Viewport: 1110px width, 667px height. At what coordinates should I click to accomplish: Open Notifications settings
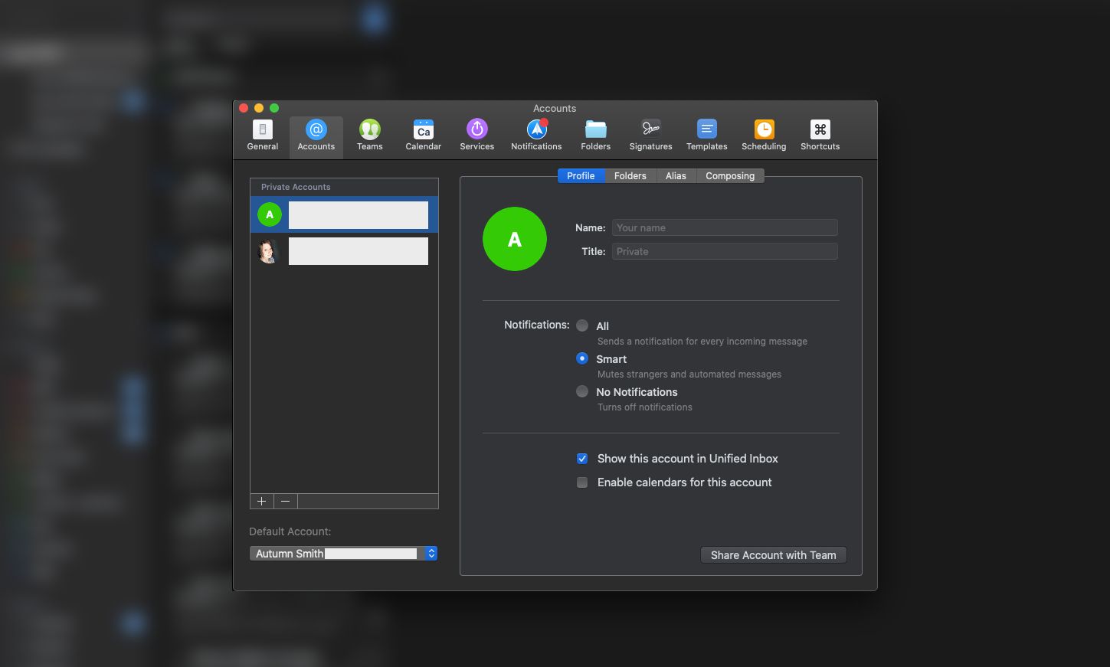point(535,135)
